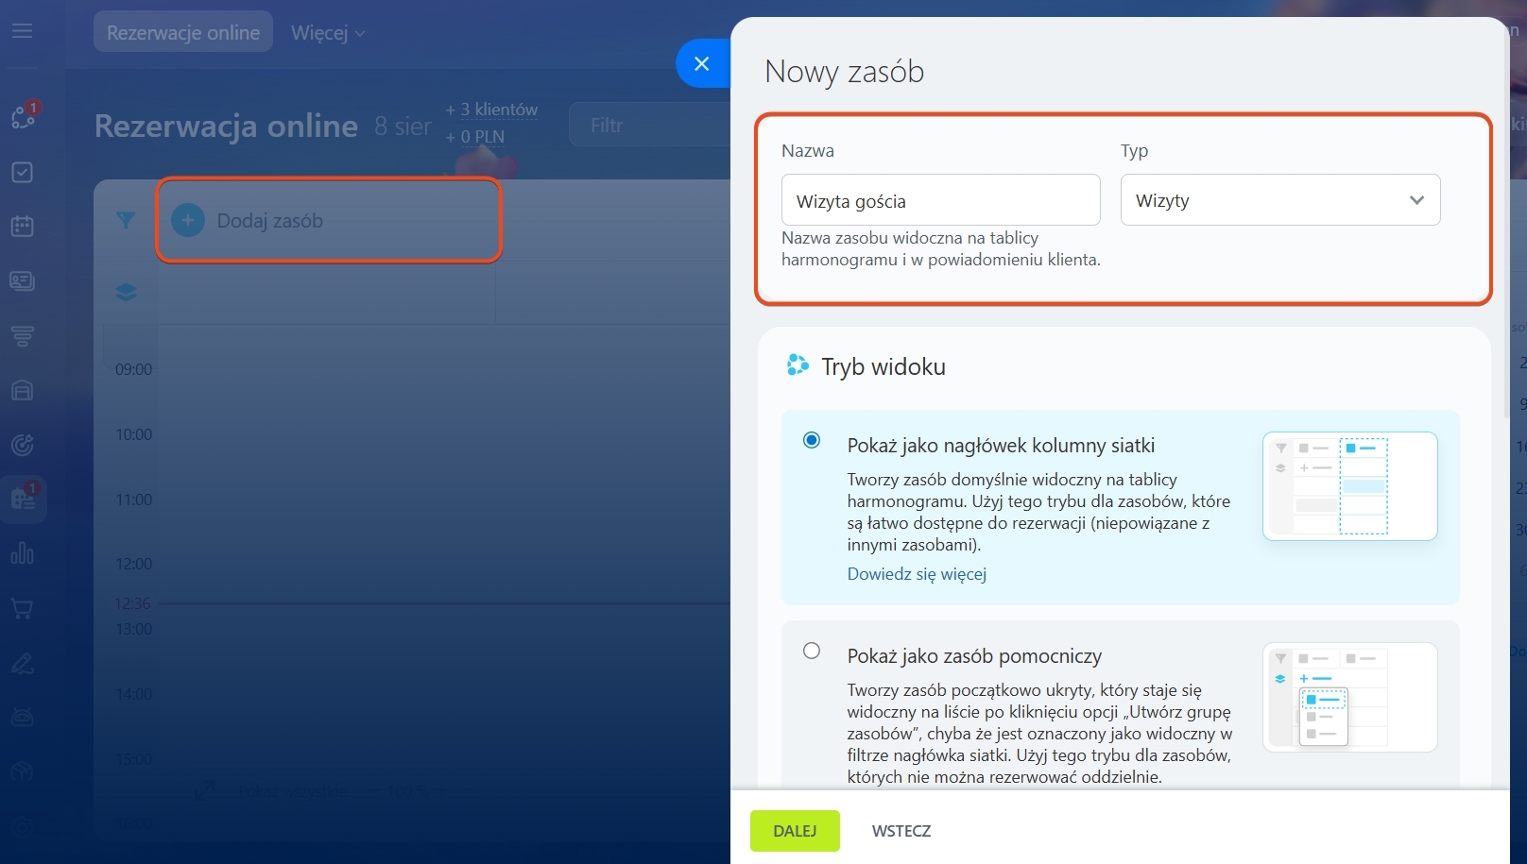This screenshot has height=864, width=1527.
Task: Click the 10:00 time label
Action: tap(133, 434)
